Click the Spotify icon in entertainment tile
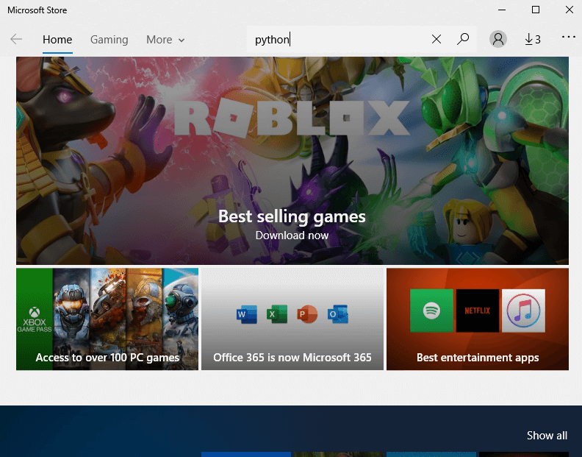This screenshot has height=457, width=582. pos(431,311)
